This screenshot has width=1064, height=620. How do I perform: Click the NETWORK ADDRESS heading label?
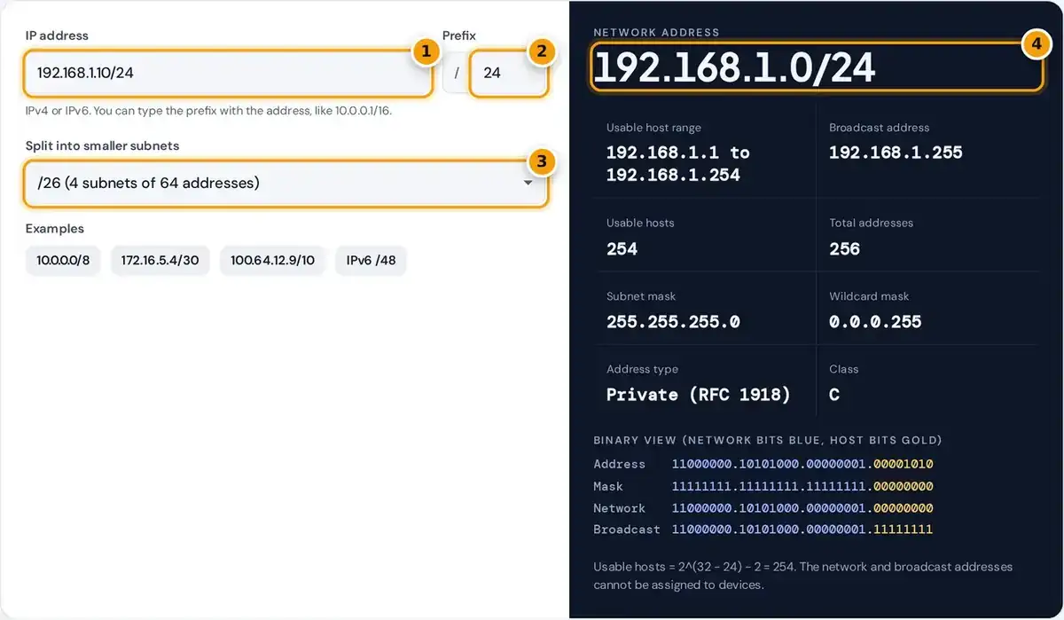tap(656, 33)
